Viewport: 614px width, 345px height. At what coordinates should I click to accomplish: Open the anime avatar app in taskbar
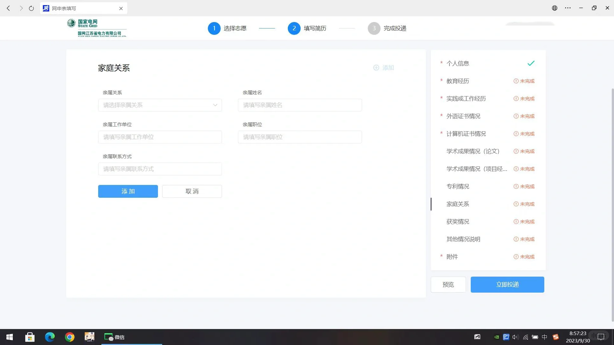pyautogui.click(x=89, y=337)
